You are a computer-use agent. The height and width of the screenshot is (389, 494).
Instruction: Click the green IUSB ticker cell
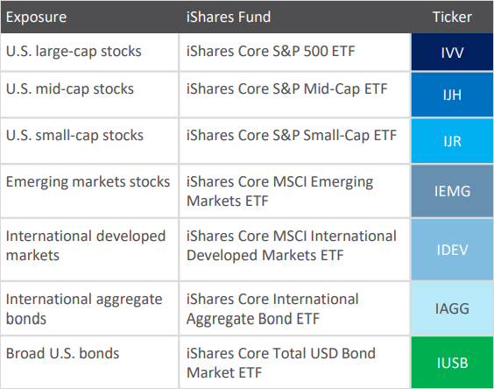tap(452, 363)
